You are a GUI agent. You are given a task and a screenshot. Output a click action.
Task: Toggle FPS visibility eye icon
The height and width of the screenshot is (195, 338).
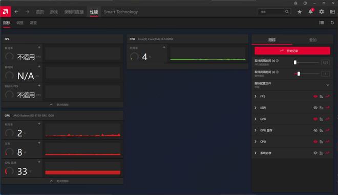click(315, 96)
